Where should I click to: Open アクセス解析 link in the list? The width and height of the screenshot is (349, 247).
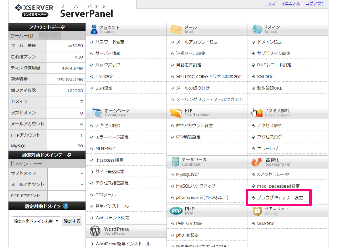coord(269,125)
